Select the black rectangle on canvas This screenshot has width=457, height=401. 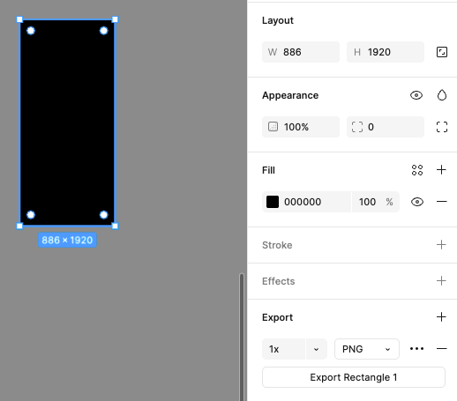click(67, 123)
